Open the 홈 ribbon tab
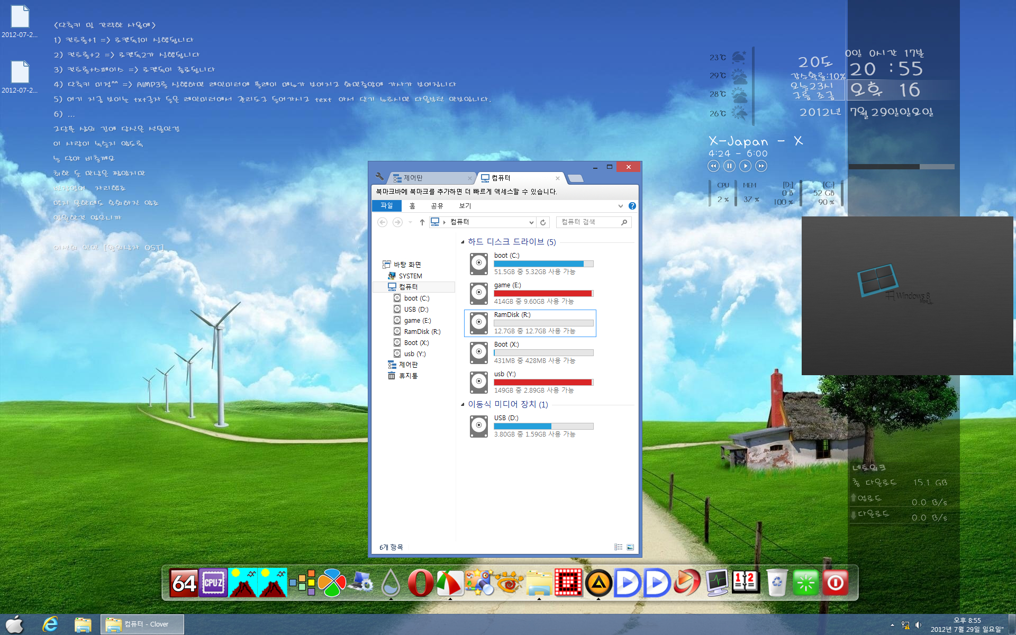This screenshot has width=1016, height=635. [412, 206]
